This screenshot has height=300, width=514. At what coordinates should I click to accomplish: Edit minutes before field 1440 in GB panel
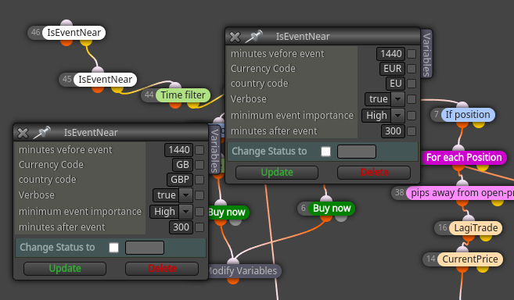coord(178,150)
